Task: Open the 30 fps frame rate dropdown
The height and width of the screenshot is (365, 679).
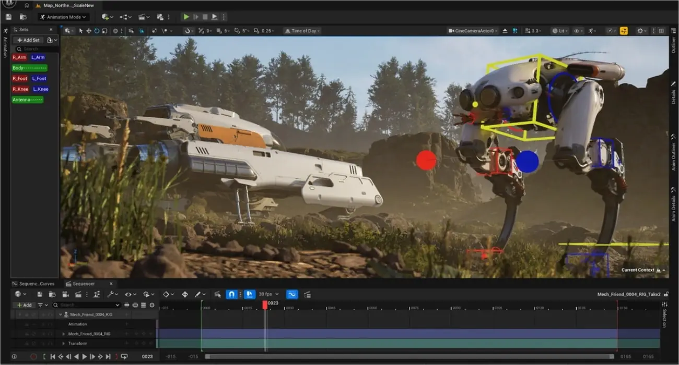Action: click(265, 294)
